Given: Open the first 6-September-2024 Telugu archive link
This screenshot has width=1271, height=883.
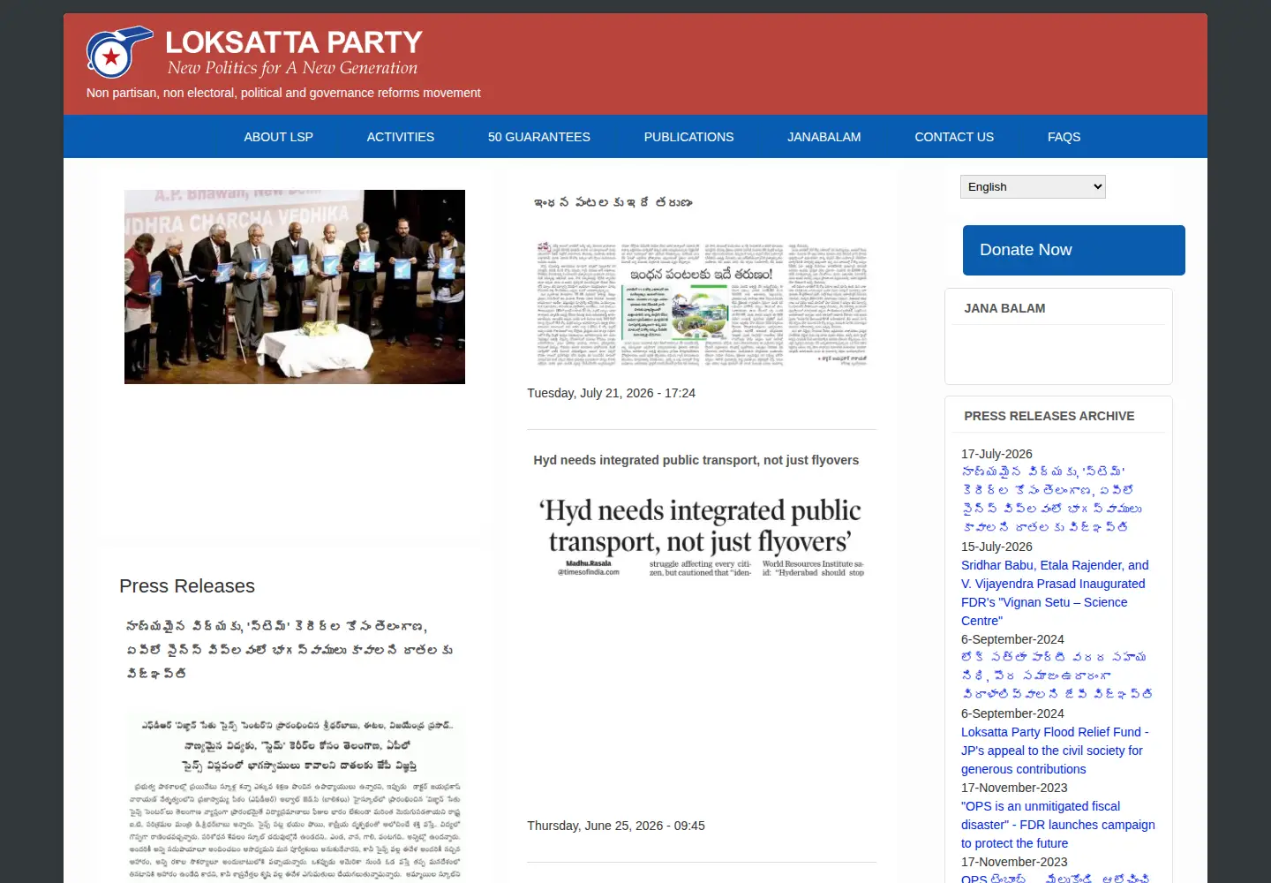Looking at the screenshot, I should pos(1057,675).
